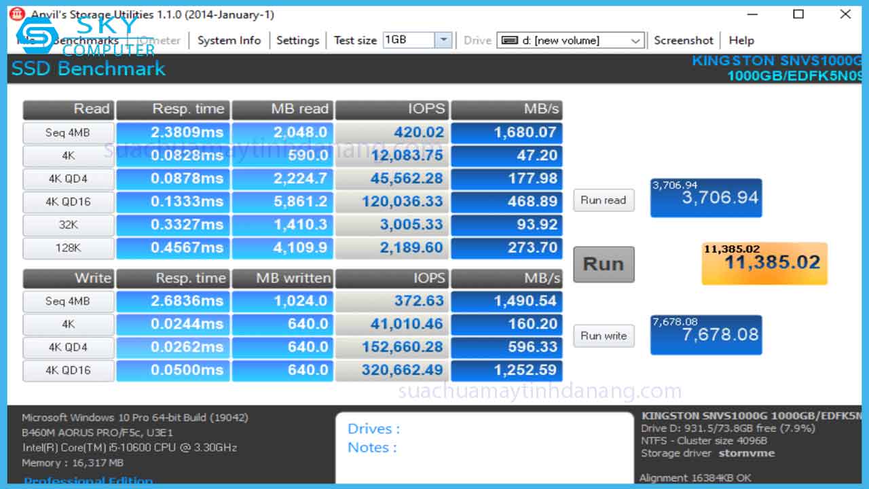Click the orange total score box
This screenshot has width=869, height=489.
click(764, 263)
